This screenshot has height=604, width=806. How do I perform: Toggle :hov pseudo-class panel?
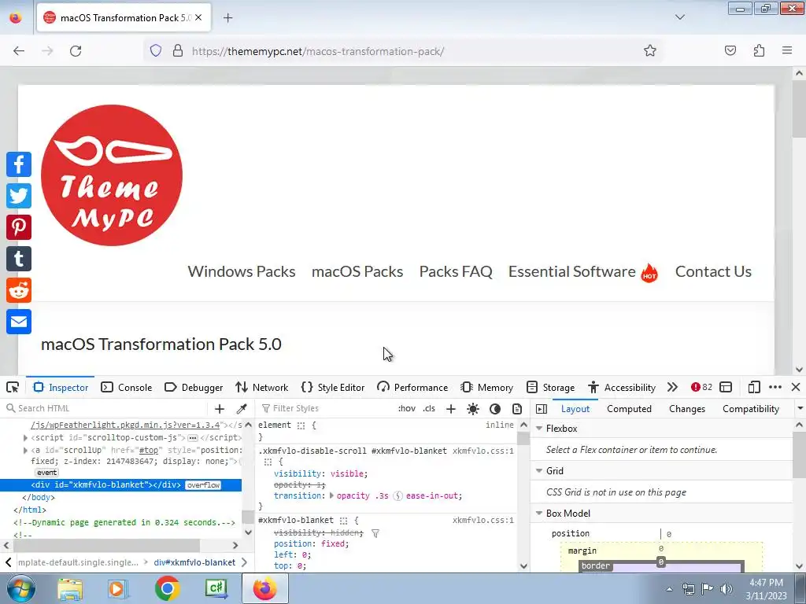pyautogui.click(x=407, y=409)
